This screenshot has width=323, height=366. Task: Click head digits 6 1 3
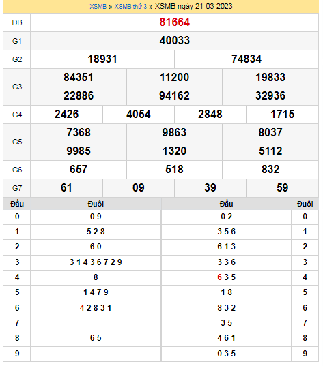(227, 247)
